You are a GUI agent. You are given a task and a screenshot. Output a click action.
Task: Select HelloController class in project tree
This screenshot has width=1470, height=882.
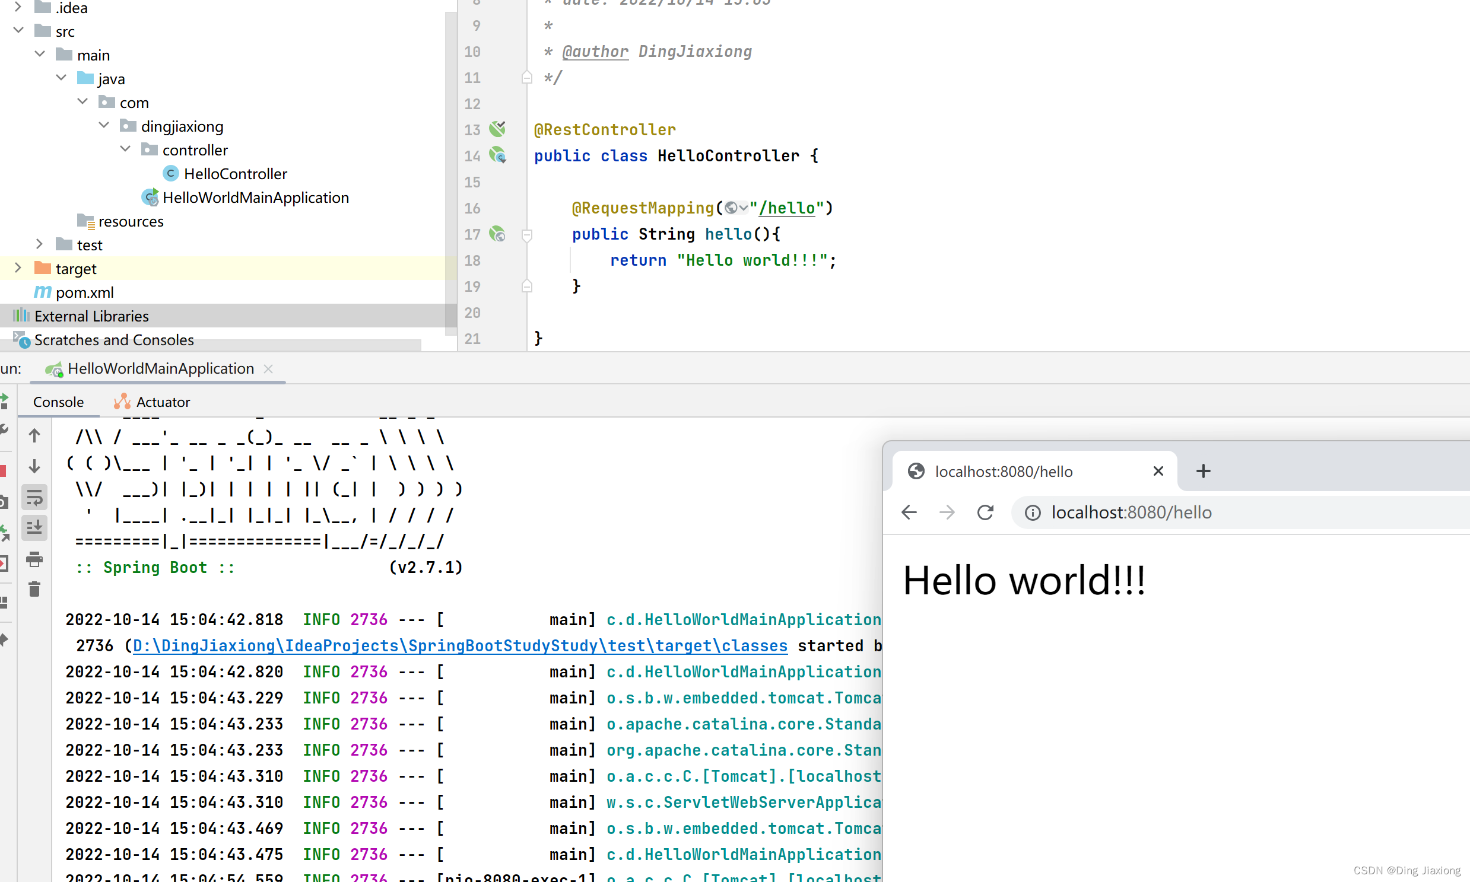pos(235,174)
